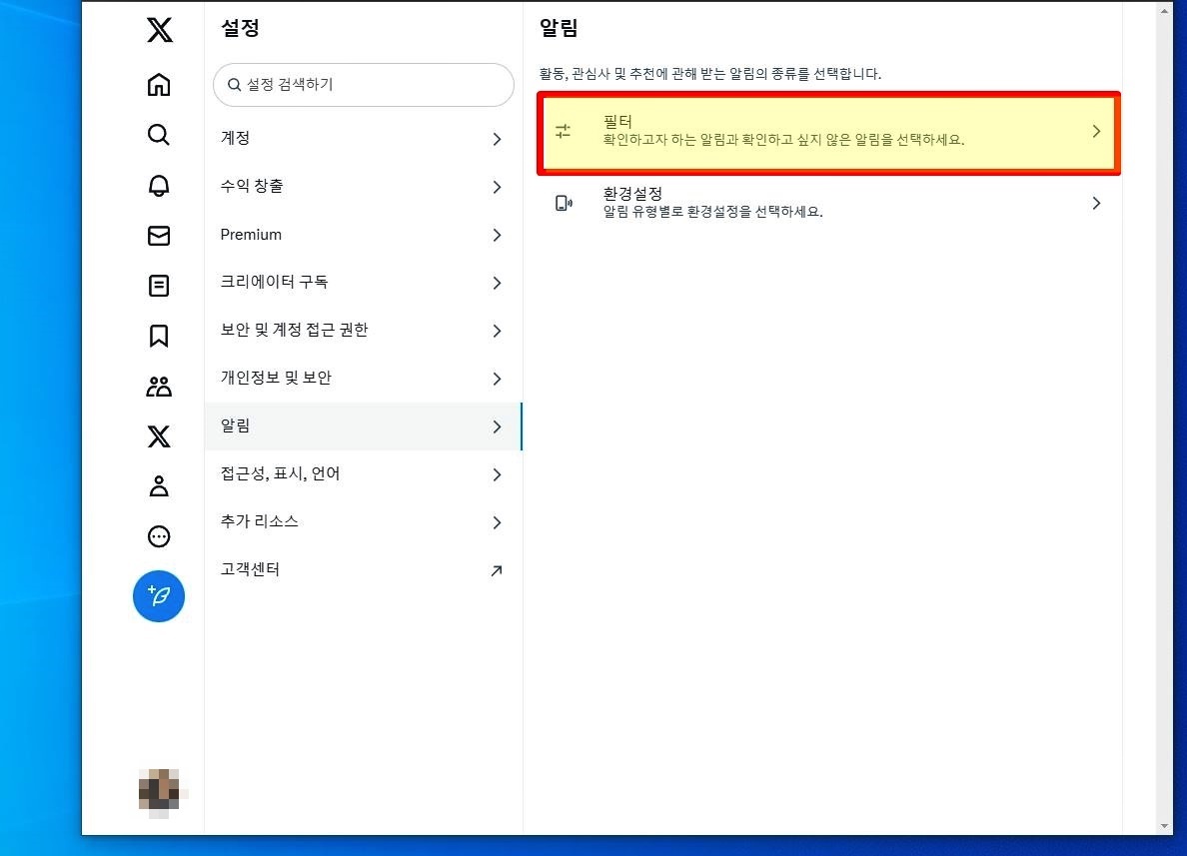Screen dimensions: 1187x856
Task: Open Lists icon in sidebar
Action: [159, 286]
